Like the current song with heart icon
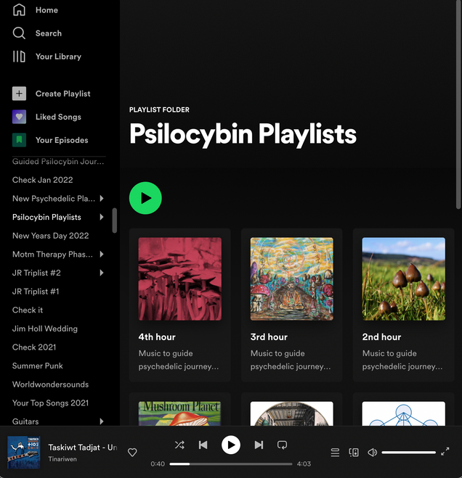Screen dimensions: 462x478 click(x=132, y=453)
